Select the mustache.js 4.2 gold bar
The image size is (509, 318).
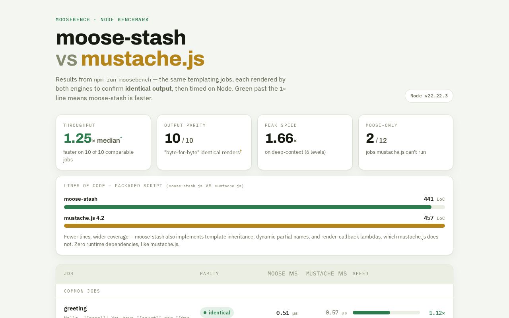[254, 226]
